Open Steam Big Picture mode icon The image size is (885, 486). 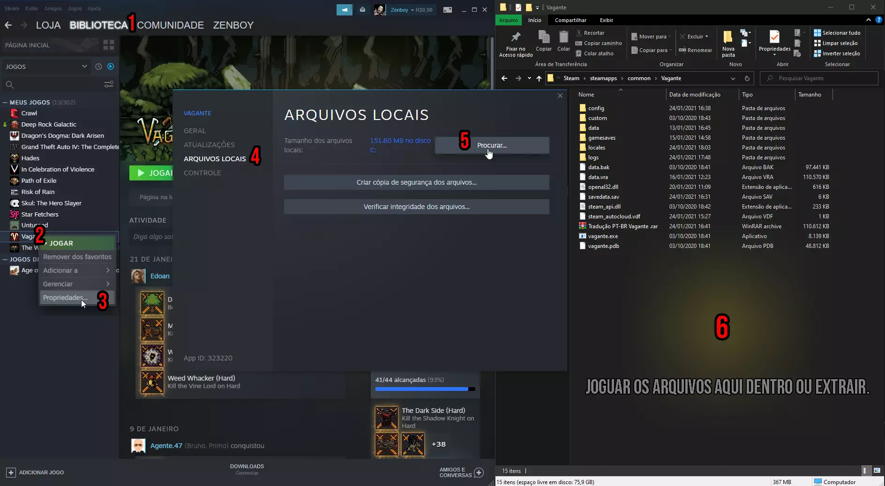(448, 10)
